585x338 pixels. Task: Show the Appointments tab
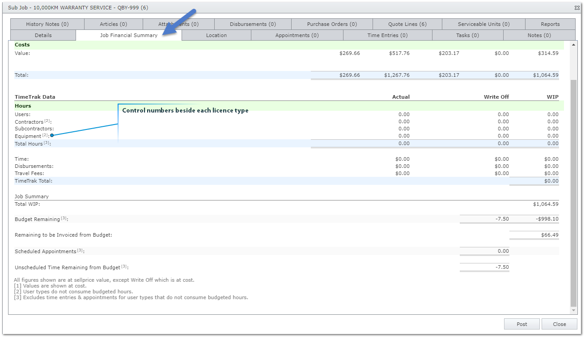point(297,35)
